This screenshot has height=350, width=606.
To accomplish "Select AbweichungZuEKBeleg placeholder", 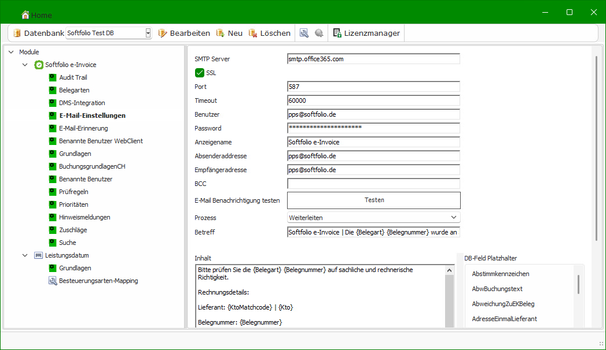I will (503, 304).
